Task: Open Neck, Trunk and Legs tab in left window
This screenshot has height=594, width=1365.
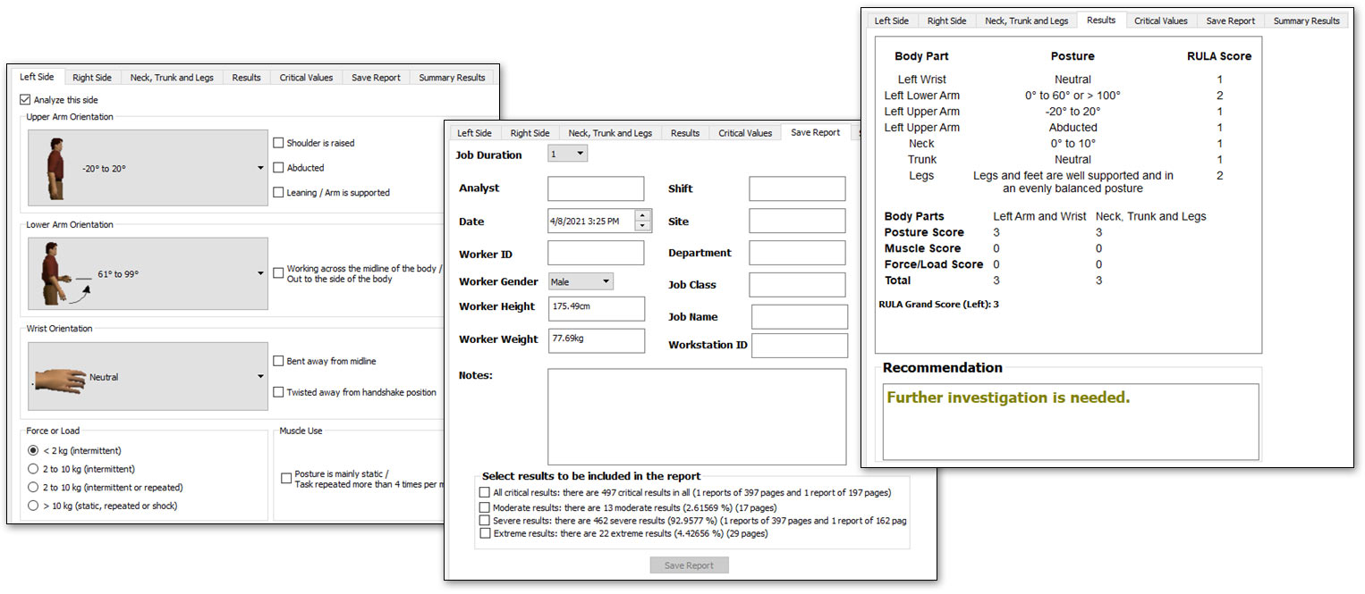Action: tap(172, 78)
